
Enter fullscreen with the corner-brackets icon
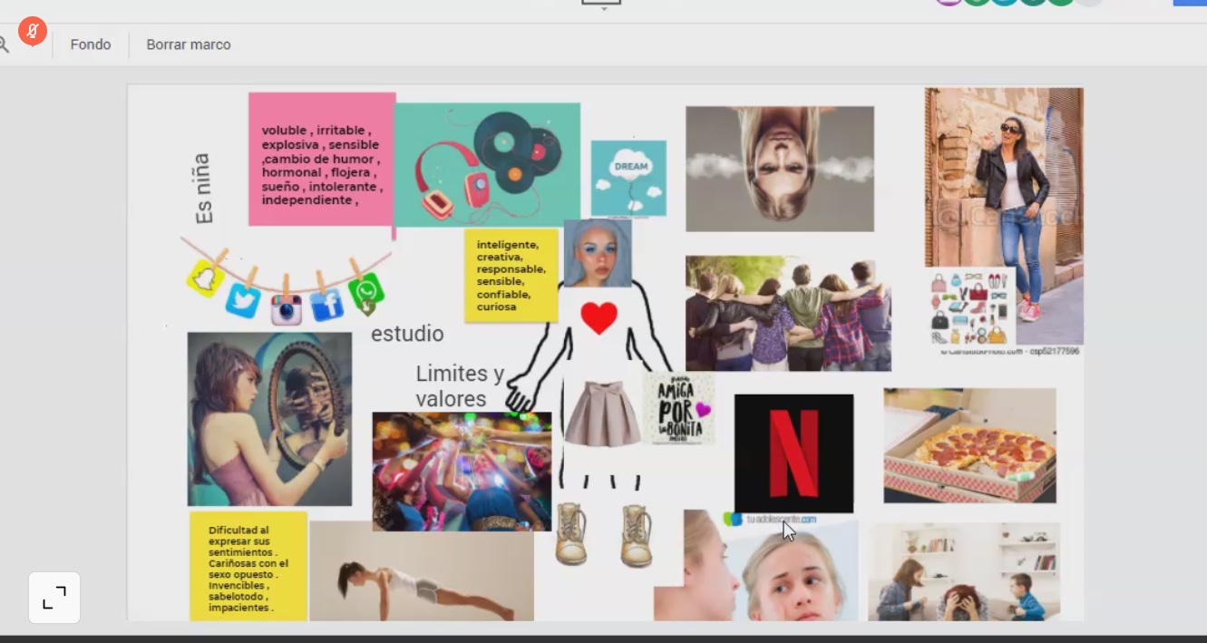(x=54, y=598)
